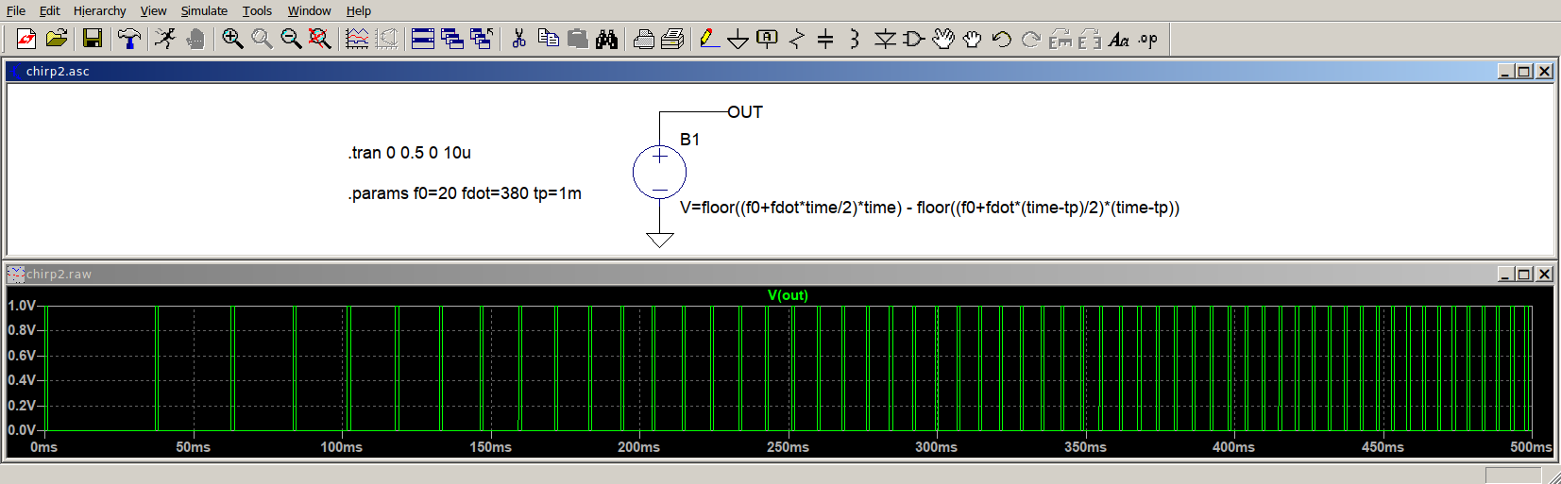Zoom in with the plus magnifier icon
This screenshot has width=1561, height=484.
coord(232,39)
